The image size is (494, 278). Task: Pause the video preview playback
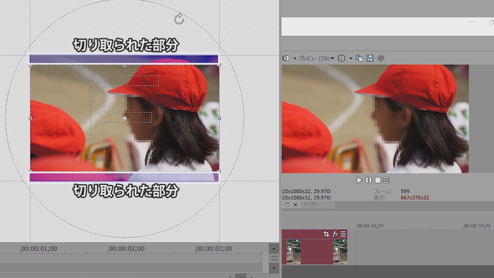(369, 180)
